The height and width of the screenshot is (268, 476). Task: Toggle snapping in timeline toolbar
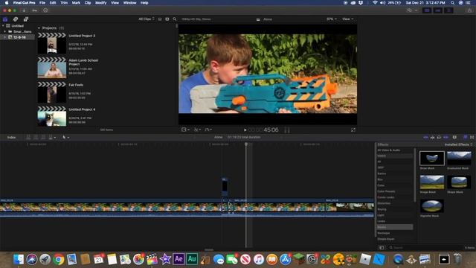[x=446, y=137]
